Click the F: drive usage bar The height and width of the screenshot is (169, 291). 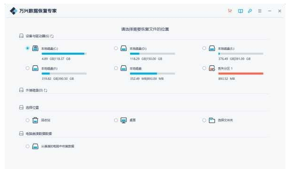(x=64, y=73)
